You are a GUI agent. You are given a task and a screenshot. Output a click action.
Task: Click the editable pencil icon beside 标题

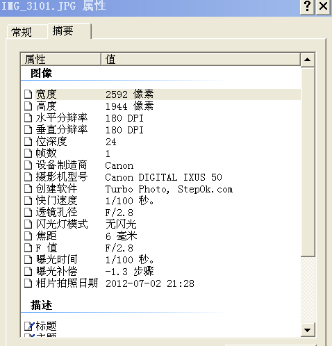(29, 326)
